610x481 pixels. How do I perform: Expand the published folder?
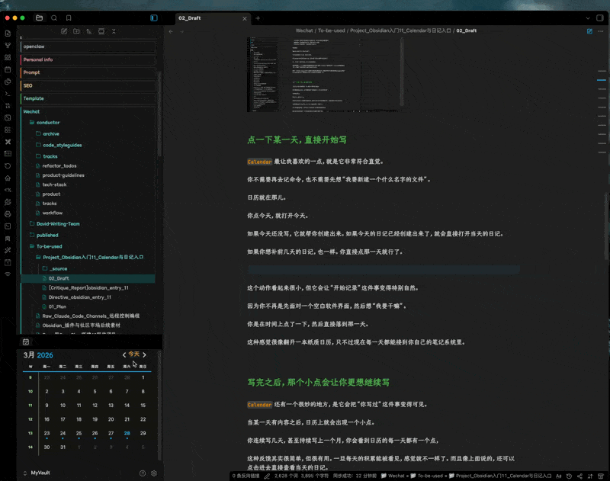click(x=47, y=235)
